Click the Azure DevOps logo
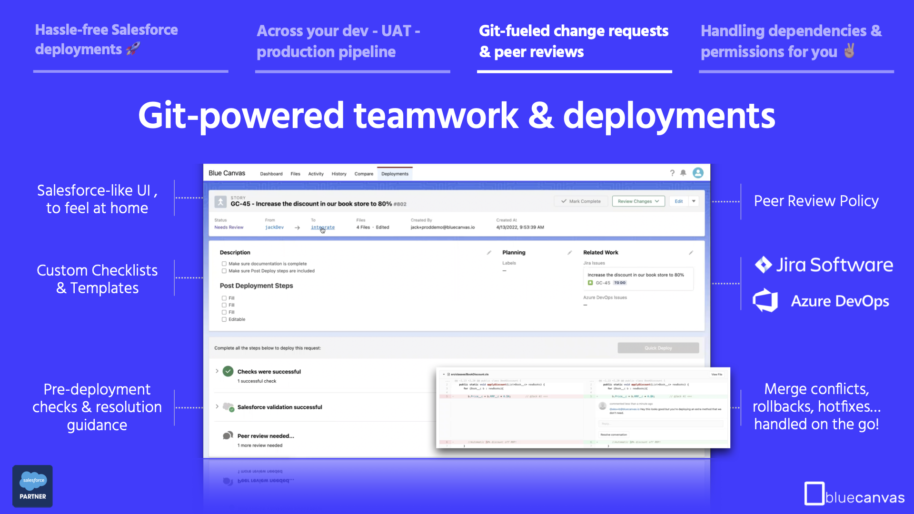 (820, 300)
